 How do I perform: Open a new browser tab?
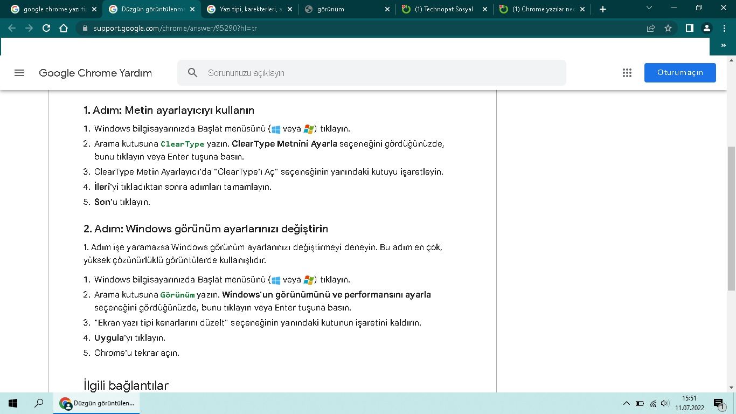click(x=603, y=9)
